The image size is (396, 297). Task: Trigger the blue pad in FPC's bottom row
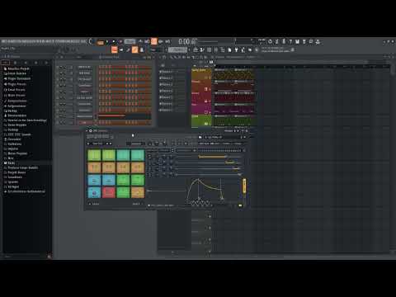click(94, 192)
